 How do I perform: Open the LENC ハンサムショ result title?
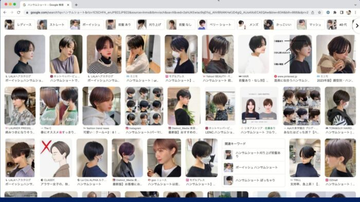220,133
